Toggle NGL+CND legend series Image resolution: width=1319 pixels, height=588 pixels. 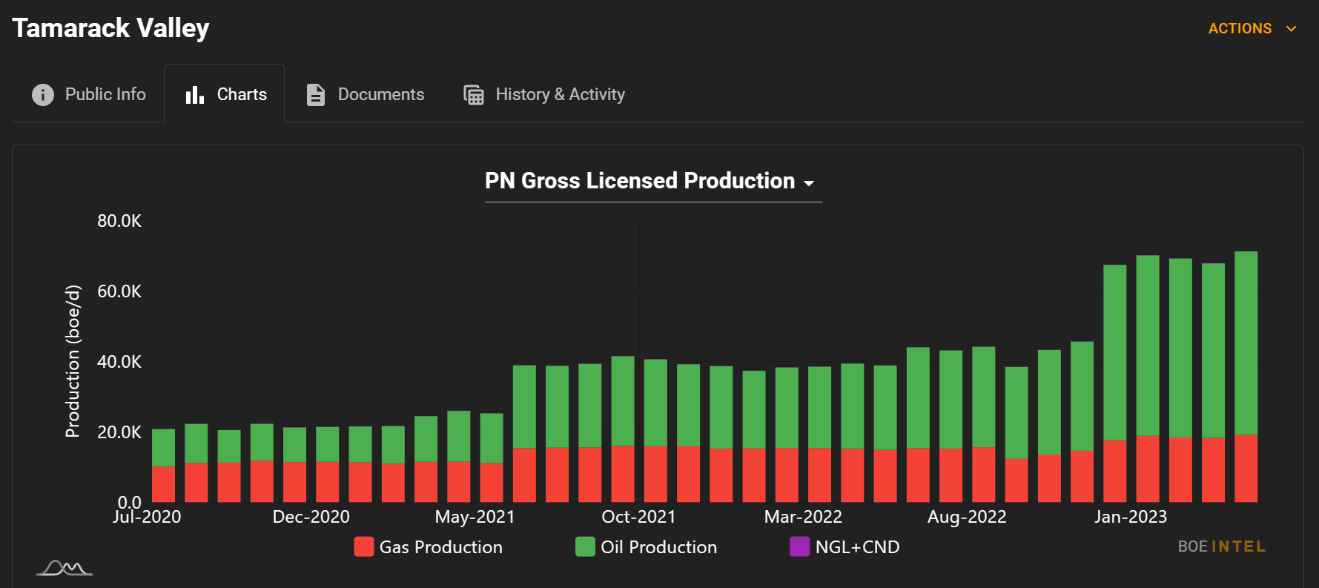[844, 547]
